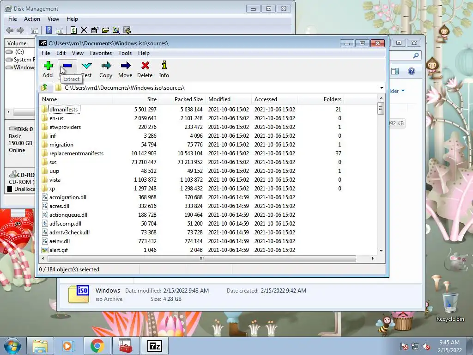The height and width of the screenshot is (355, 473).
Task: Click the Delete toolbar button
Action: tap(145, 69)
